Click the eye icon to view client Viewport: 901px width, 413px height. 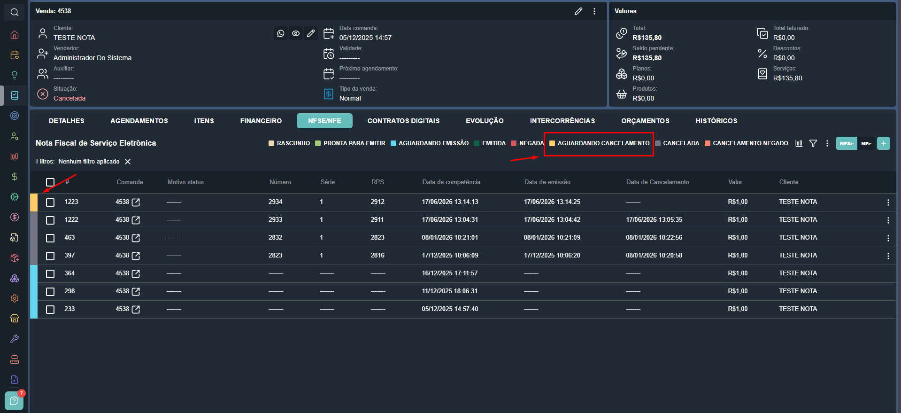[296, 33]
